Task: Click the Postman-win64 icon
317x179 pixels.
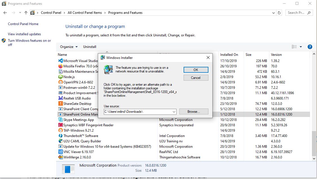Action: [60, 87]
